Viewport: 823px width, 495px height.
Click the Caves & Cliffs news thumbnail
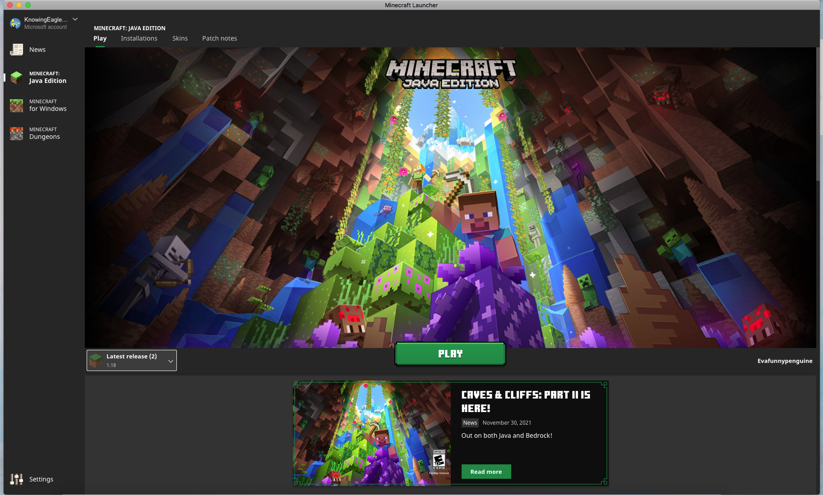tap(372, 433)
